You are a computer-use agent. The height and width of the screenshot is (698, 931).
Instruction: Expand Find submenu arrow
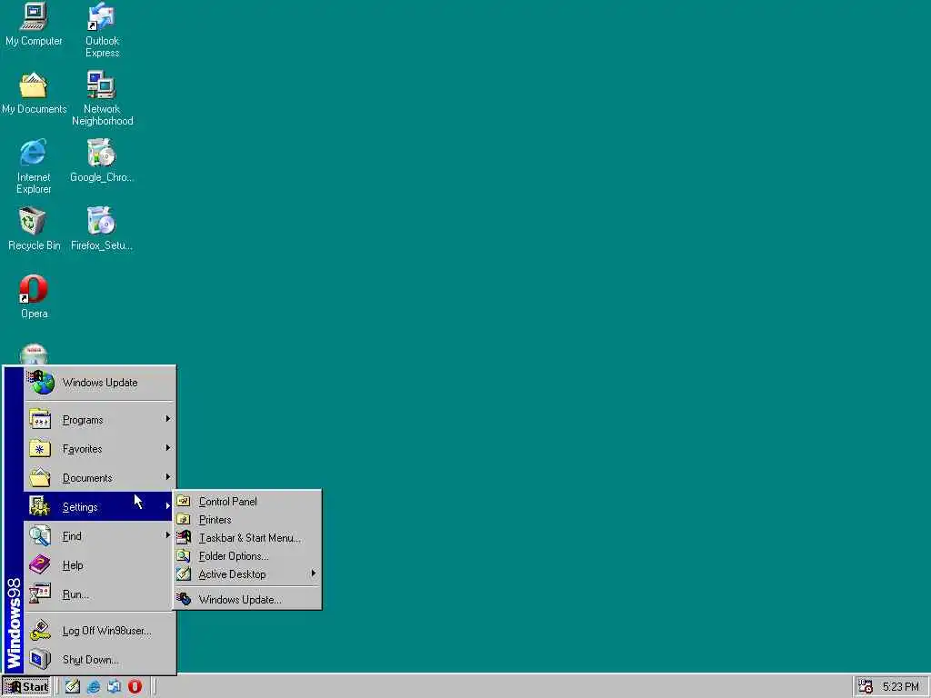168,535
